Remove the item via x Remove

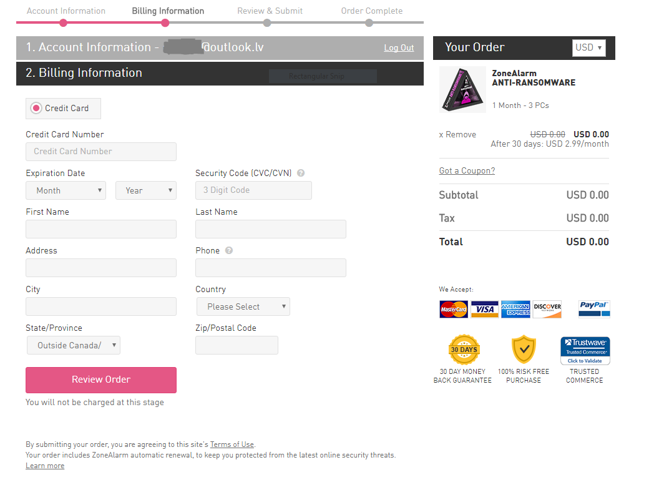tap(457, 134)
